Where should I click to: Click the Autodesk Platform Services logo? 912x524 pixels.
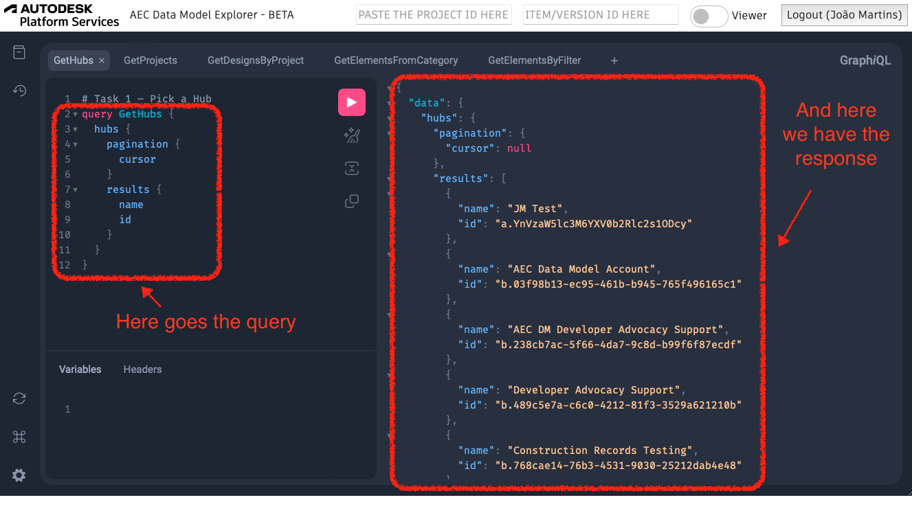[62, 15]
